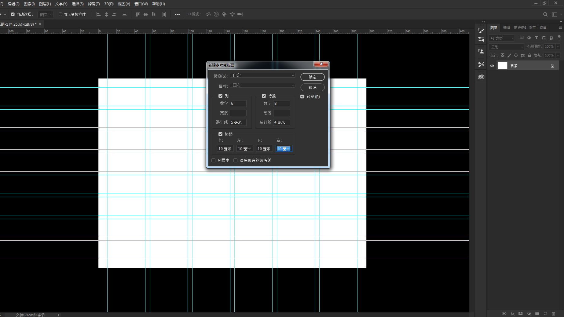Click the 3D rotate object icon
The image size is (564, 317).
click(x=208, y=14)
